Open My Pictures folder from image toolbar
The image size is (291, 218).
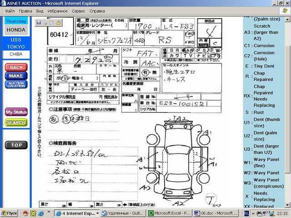58,23
